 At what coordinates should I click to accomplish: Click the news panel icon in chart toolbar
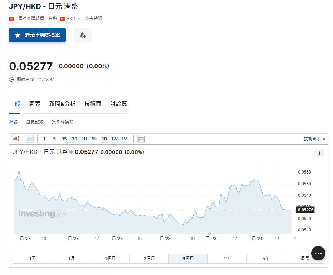[x=141, y=139]
